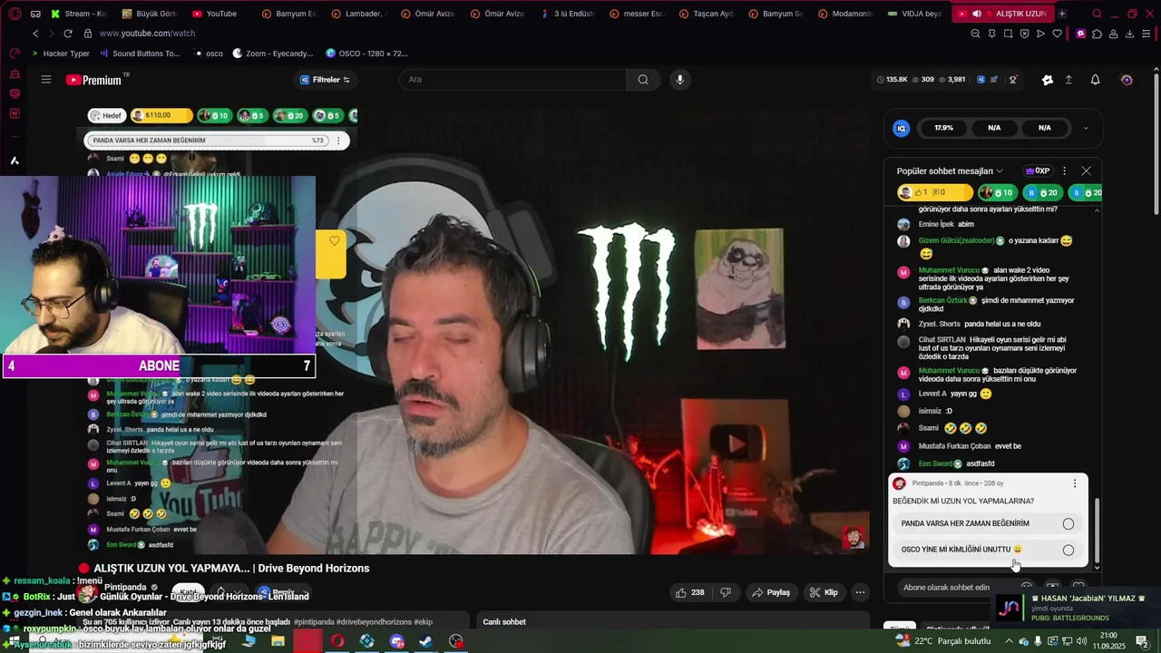Start voice search with microphone icon
This screenshot has height=653, width=1161.
[679, 80]
